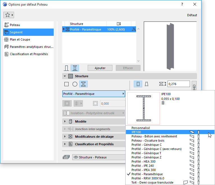Screen dimensions: 215x185
Task: Select uniform segment shape
Action: (138, 84)
